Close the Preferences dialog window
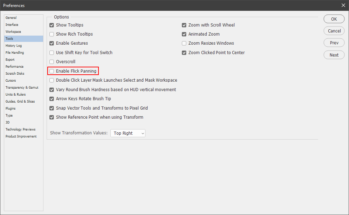The image size is (349, 215). tap(343, 5)
